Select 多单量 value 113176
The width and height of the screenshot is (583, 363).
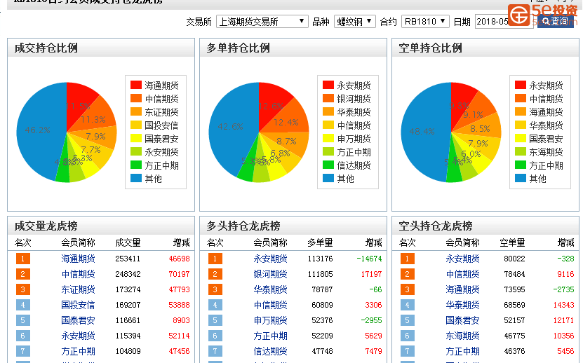click(320, 259)
